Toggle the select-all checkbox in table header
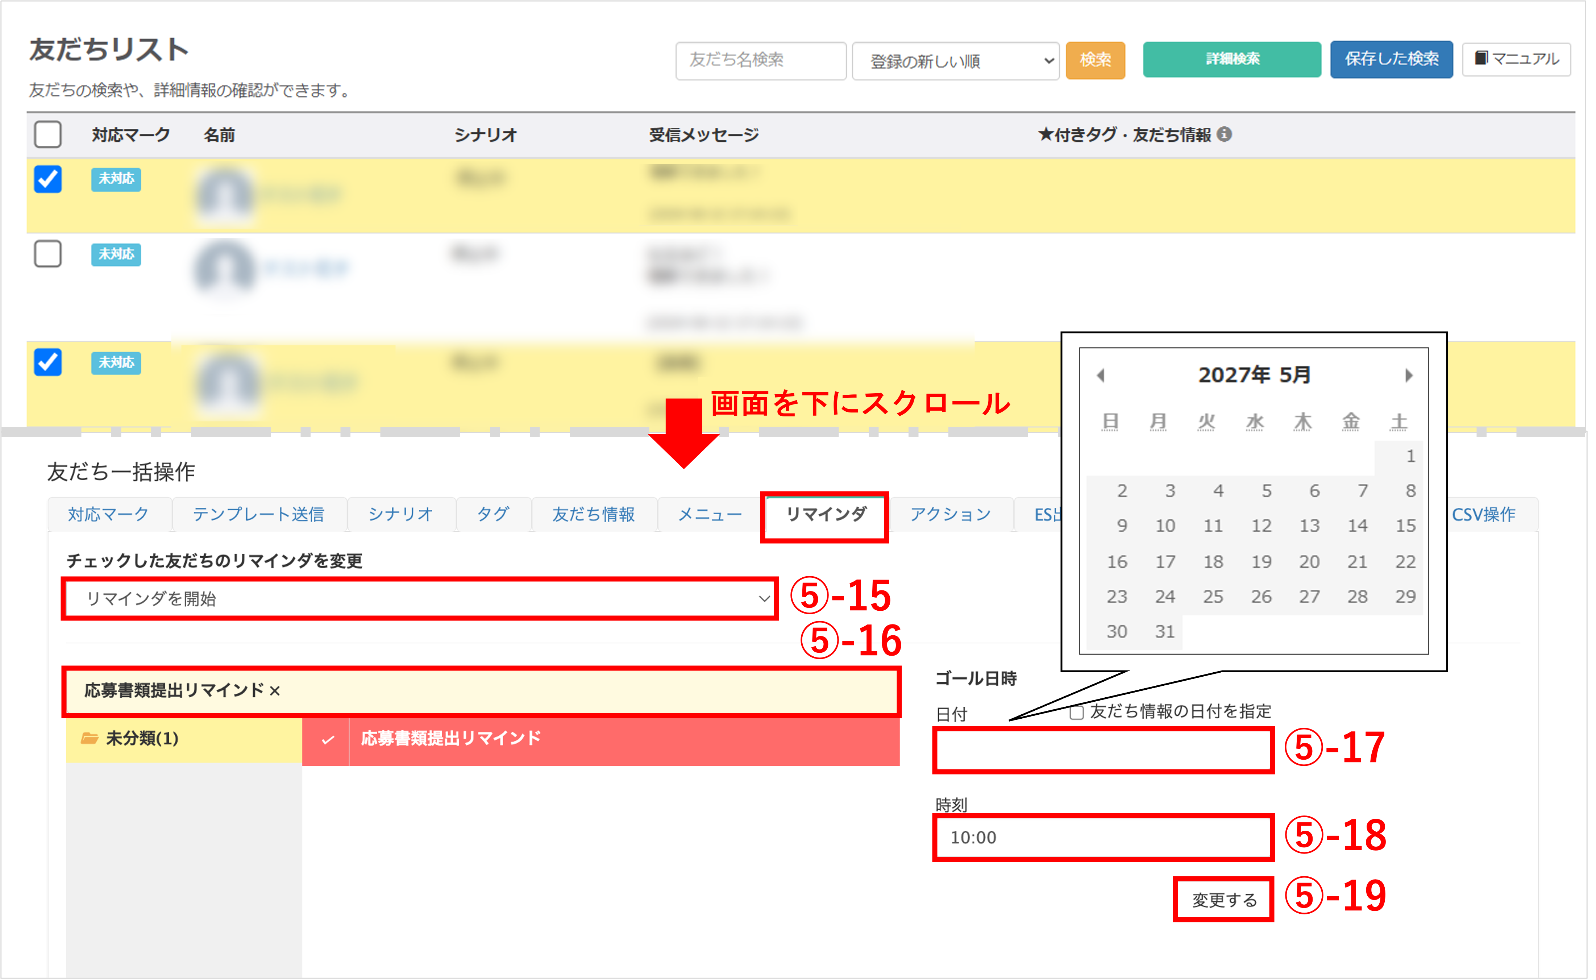This screenshot has width=1596, height=980. click(48, 135)
